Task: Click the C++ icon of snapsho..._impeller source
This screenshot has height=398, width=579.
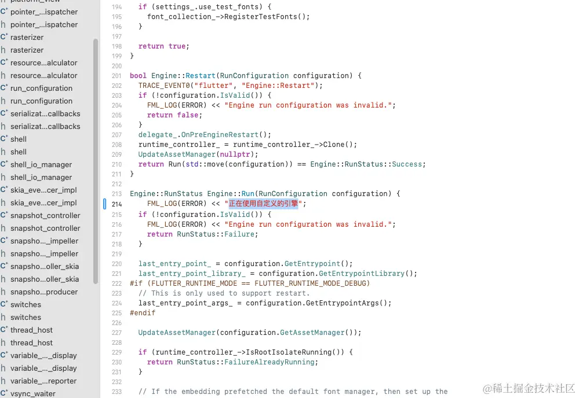Action: click(4, 240)
